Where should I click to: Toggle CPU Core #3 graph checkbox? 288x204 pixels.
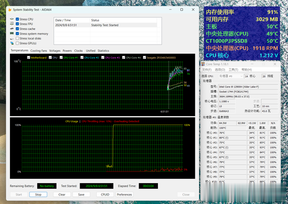coord(103,57)
